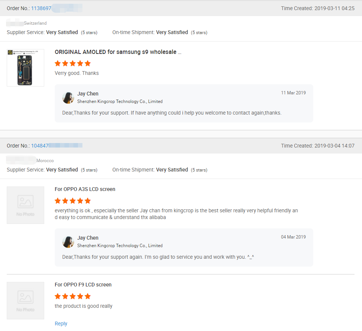Image resolution: width=362 pixels, height=331 pixels.
Task: Click the OPPO F9 No Photo placeholder
Action: point(25,301)
